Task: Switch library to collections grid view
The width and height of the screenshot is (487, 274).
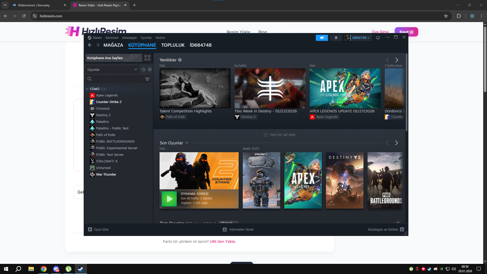Action: click(147, 58)
